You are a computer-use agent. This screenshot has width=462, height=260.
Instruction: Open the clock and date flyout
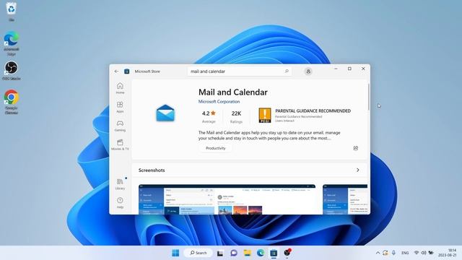(448, 253)
